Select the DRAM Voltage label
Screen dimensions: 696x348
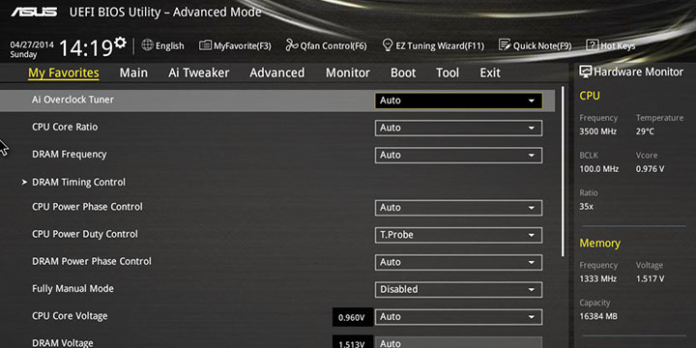pyautogui.click(x=63, y=343)
